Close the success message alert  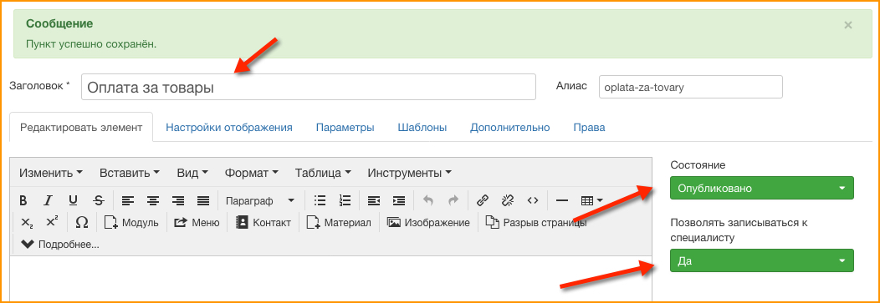[848, 25]
